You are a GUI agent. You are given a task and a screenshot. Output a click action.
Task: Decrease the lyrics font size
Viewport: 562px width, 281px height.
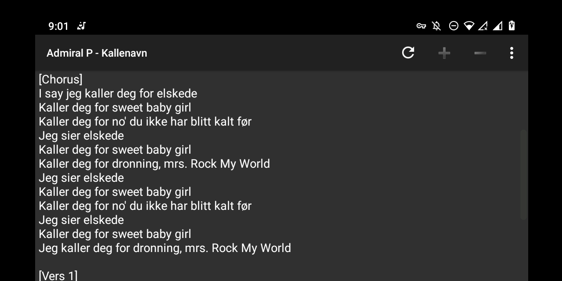(x=480, y=53)
